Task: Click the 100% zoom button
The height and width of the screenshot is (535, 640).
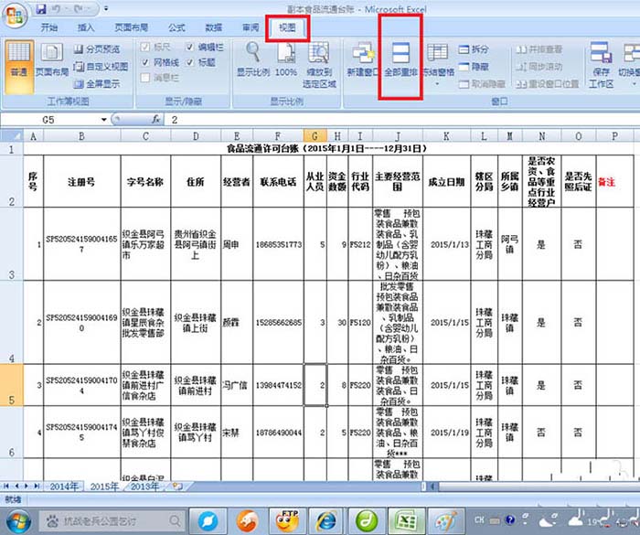Action: coord(286,58)
